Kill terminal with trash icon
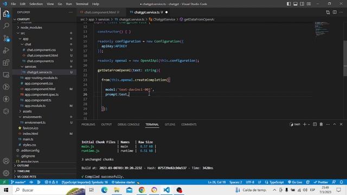Image resolution: width=347 pixels, height=195 pixels. (x=321, y=125)
